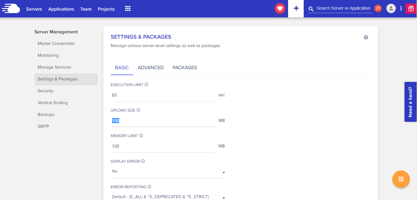The width and height of the screenshot is (417, 200).
Task: Click the help question mark icon
Action: click(x=366, y=37)
